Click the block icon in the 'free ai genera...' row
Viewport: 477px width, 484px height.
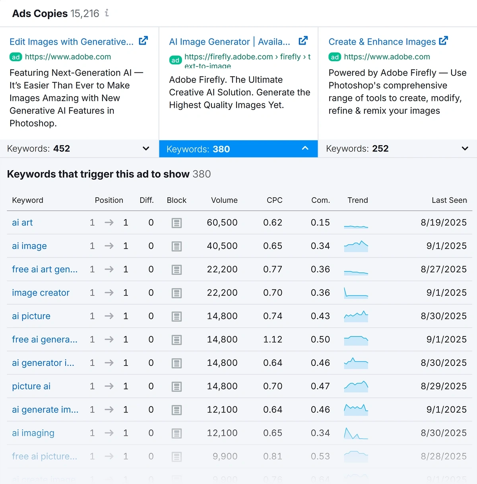176,340
